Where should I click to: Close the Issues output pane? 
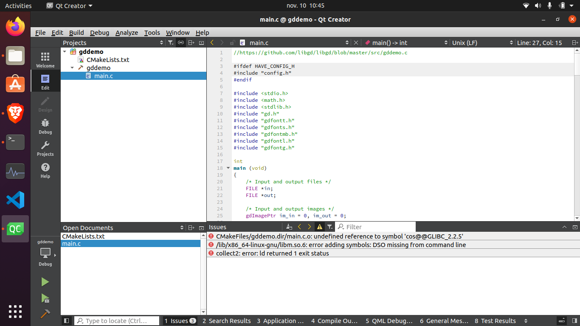coord(575,227)
